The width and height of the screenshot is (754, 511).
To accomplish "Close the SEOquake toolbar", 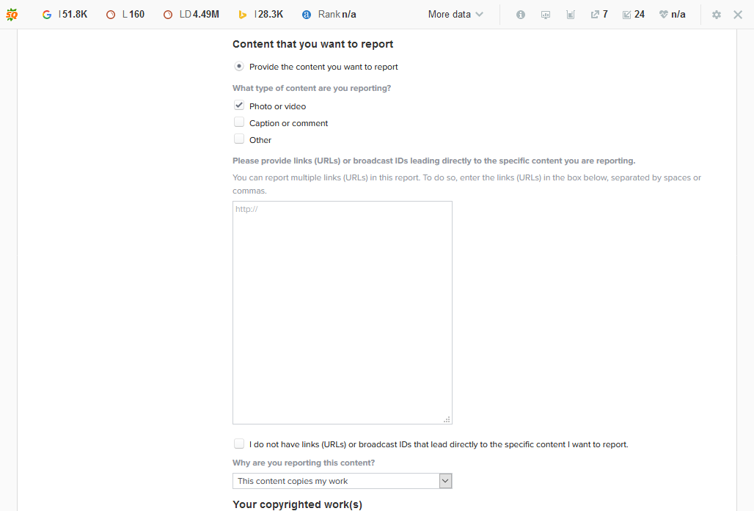I will click(x=738, y=15).
